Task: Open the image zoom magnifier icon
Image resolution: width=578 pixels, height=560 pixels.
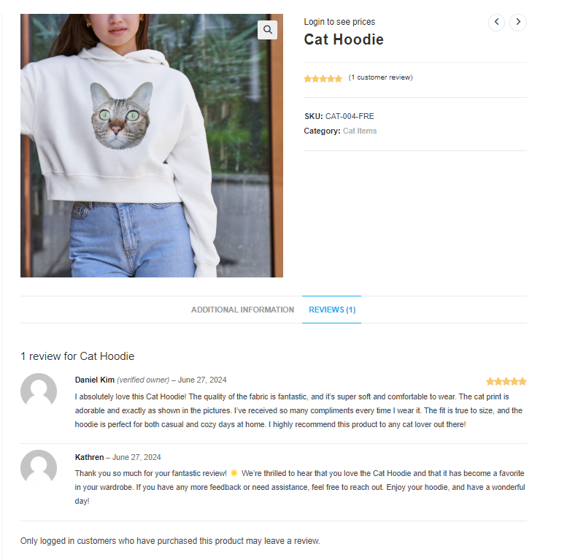Action: coord(267,29)
